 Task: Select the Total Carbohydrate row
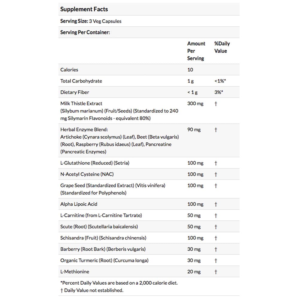tap(149, 81)
